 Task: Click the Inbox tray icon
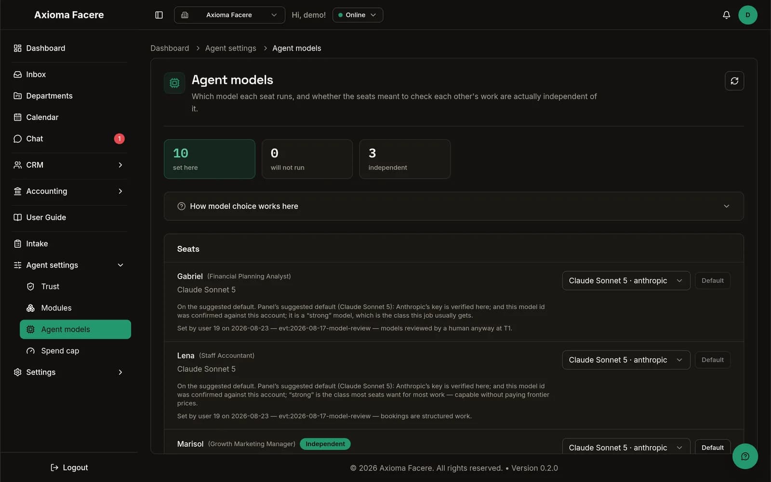pos(18,74)
